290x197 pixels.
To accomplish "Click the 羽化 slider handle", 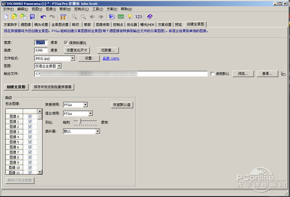I will (x=80, y=121).
